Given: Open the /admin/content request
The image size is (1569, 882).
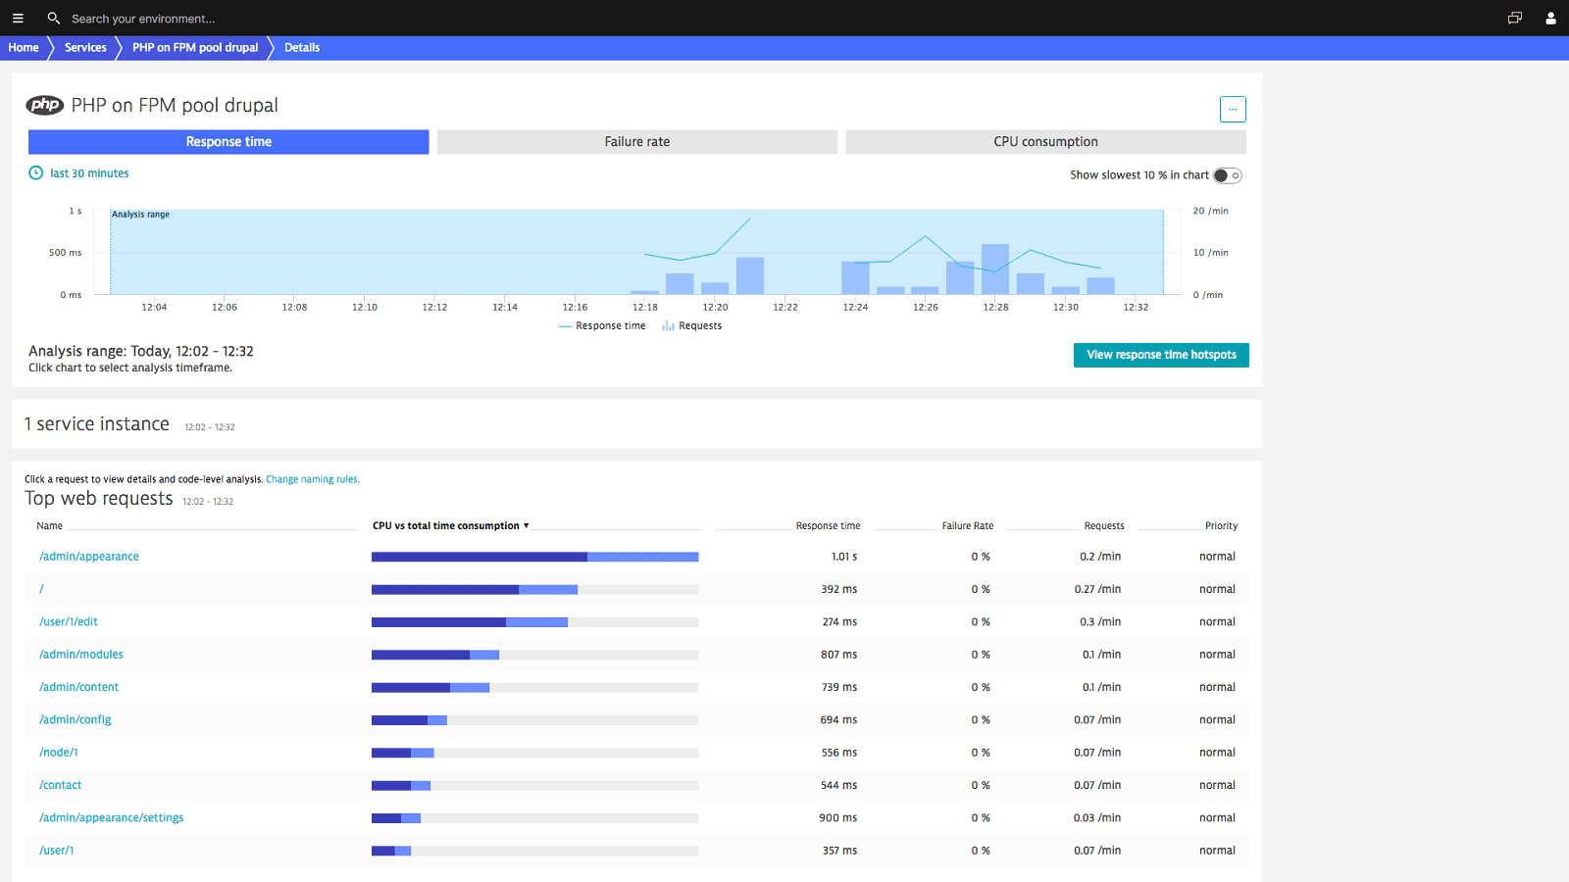Looking at the screenshot, I should (79, 687).
